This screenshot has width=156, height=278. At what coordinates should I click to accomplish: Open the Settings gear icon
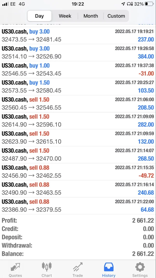tap(140, 267)
